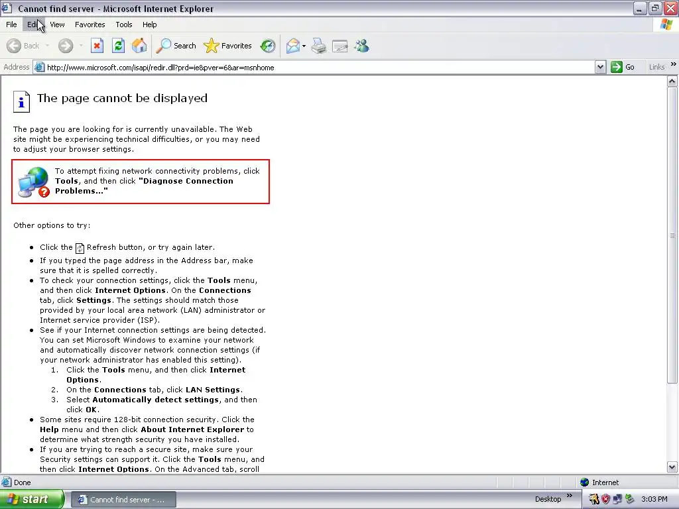Open the File menu

(x=11, y=25)
